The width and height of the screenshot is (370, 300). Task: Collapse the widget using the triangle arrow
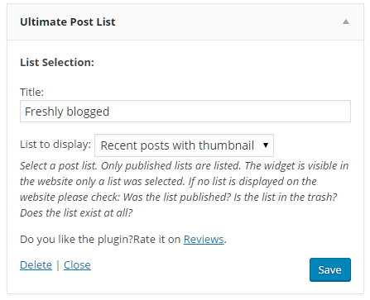pos(346,21)
